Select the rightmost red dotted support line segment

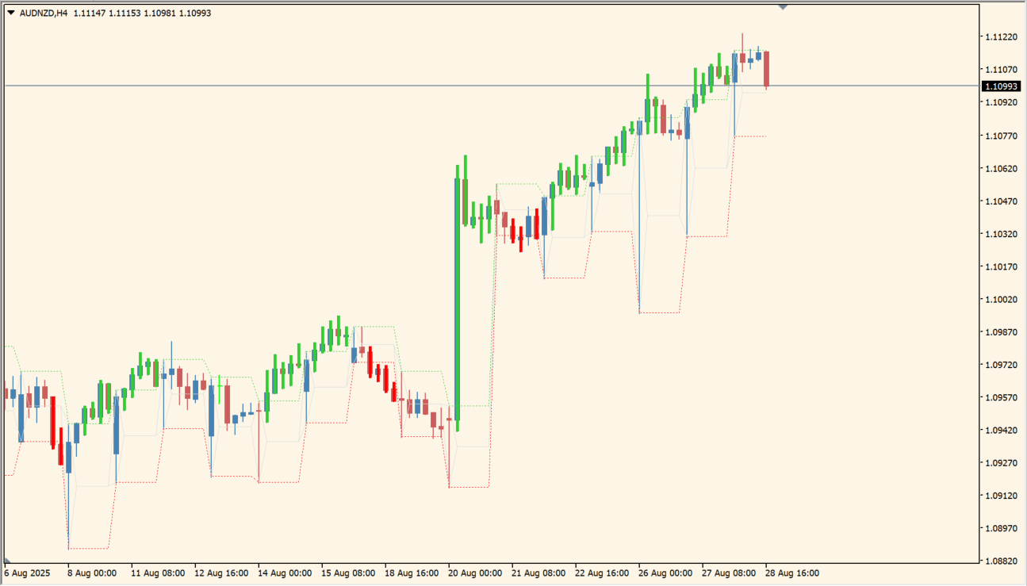(x=750, y=136)
